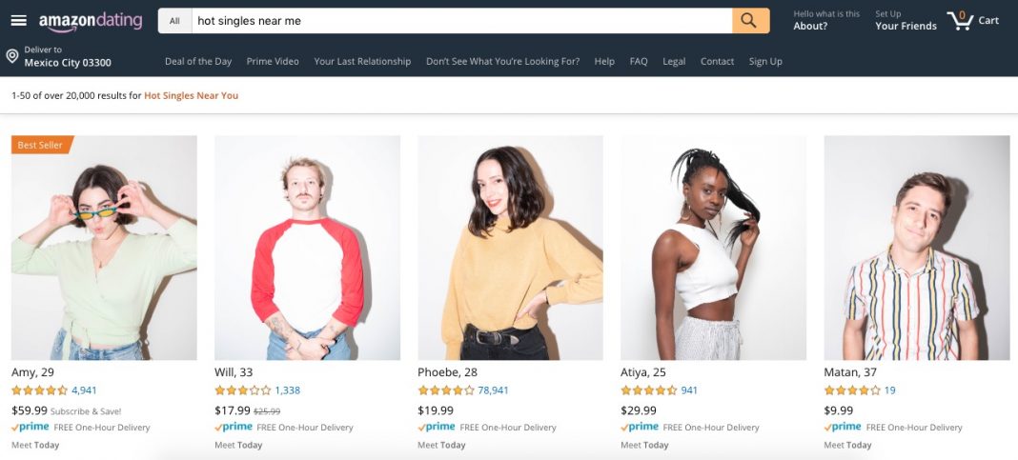
Task: Open the Set Up Your Friends menu
Action: 906,21
